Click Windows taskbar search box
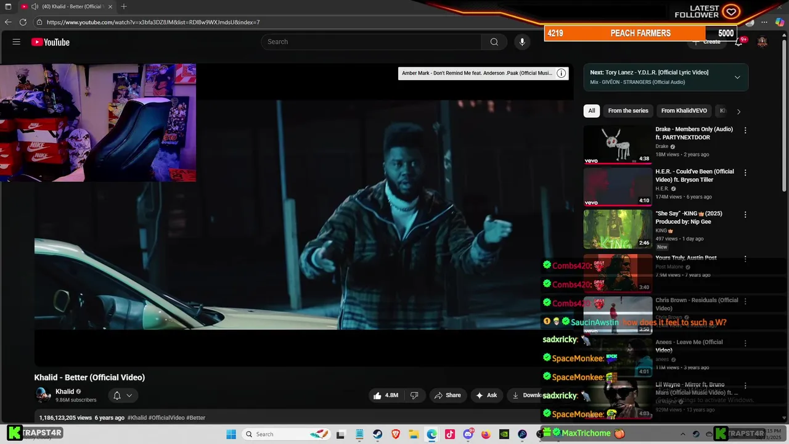Image resolution: width=789 pixels, height=444 pixels. pos(287,434)
